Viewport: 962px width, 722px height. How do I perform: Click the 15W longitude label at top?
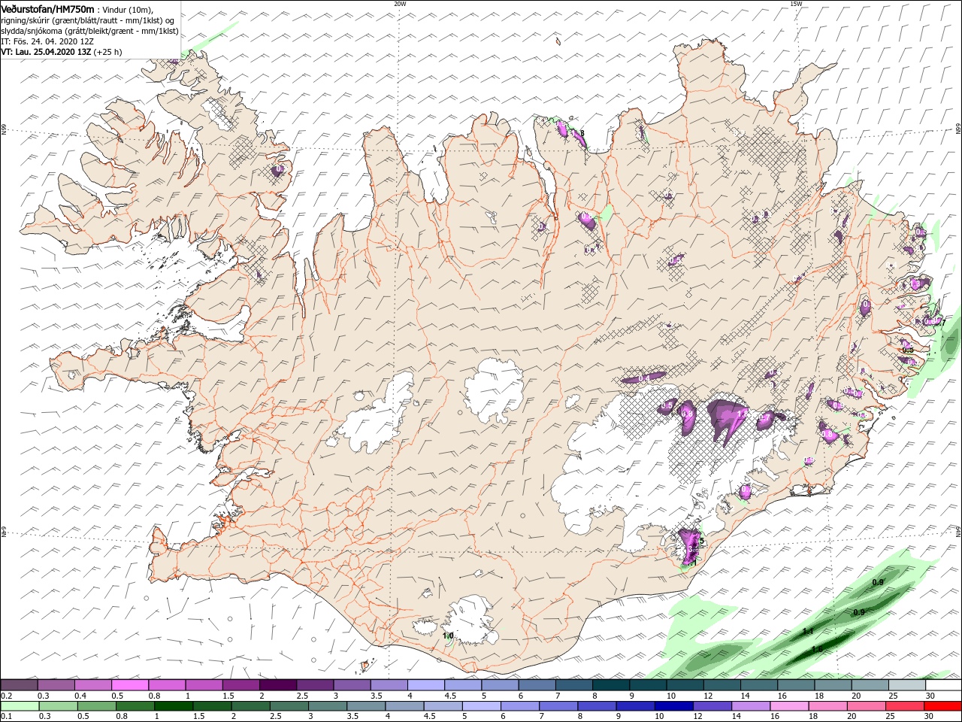point(796,4)
